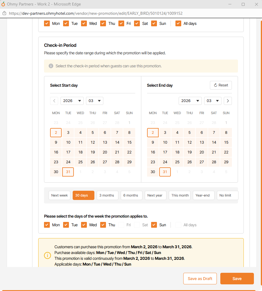
Task: Select the No limit preset
Action: coord(227,195)
